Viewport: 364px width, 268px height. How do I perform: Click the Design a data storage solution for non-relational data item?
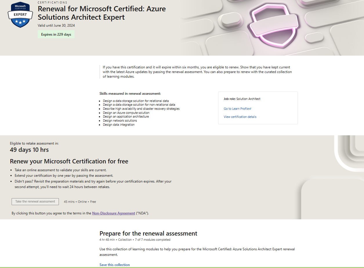click(x=139, y=105)
